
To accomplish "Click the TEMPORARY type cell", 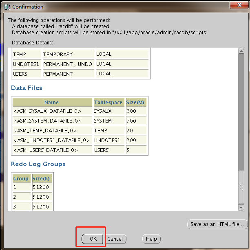I will [69, 54].
